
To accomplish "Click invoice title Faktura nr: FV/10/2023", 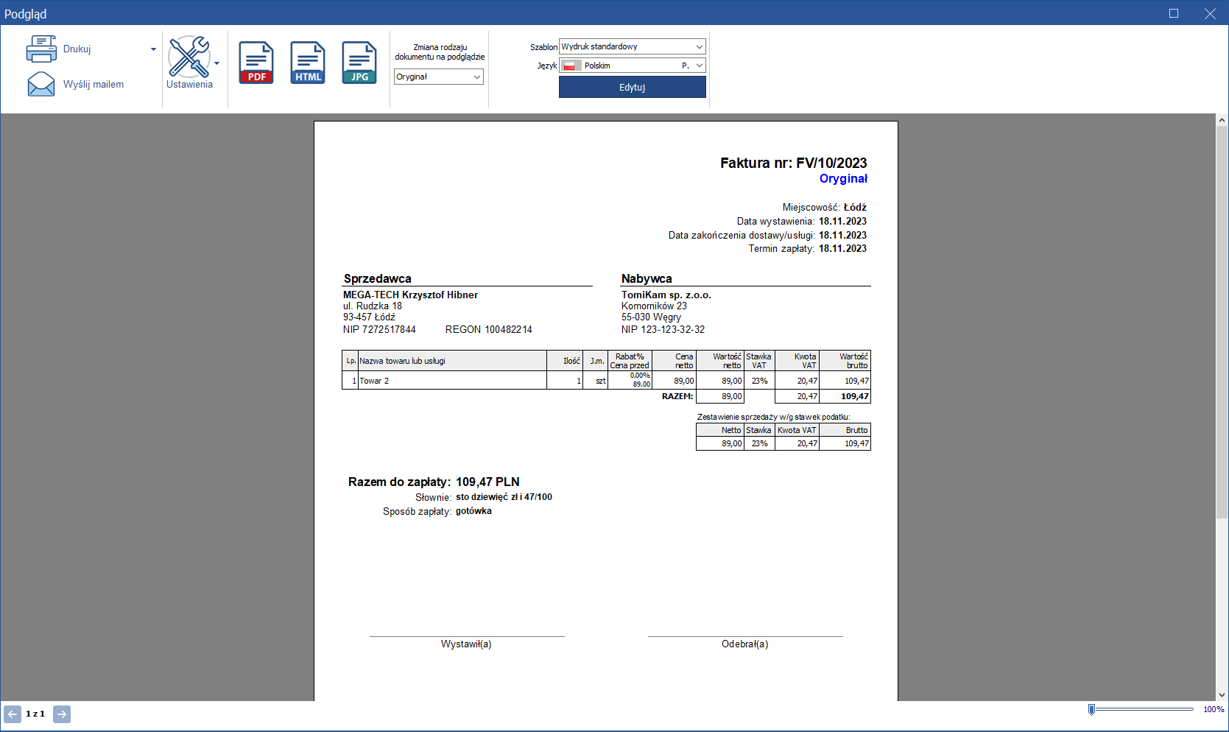I will click(x=794, y=163).
